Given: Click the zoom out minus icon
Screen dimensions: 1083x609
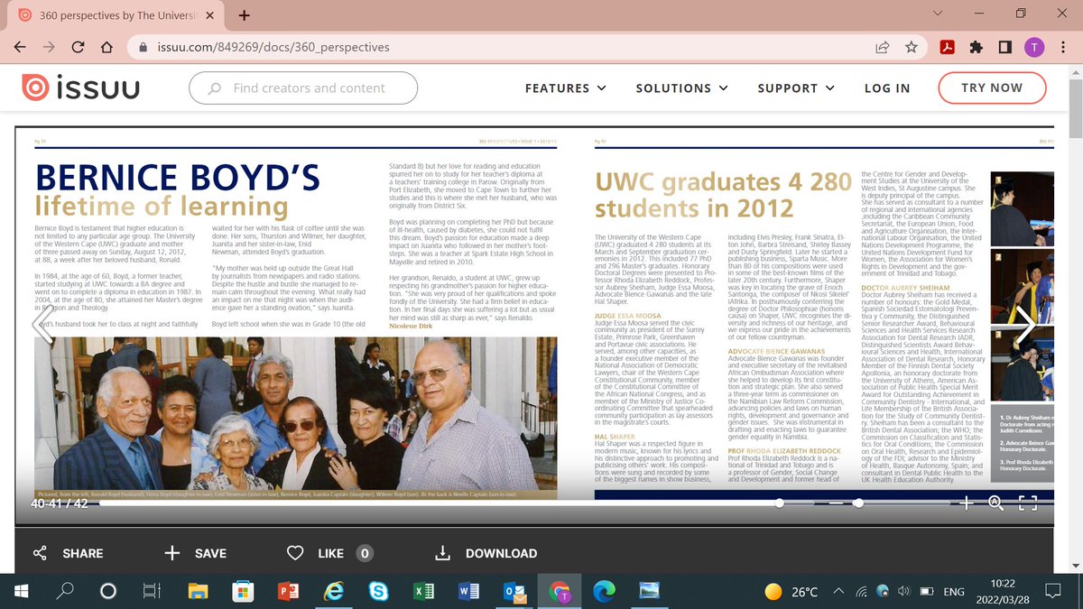Looking at the screenshot, I should click(x=836, y=503).
